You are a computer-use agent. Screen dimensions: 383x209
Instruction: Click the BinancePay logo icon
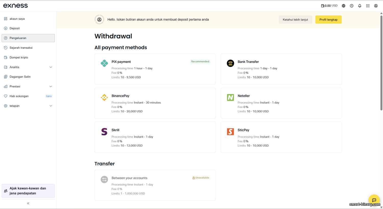click(104, 97)
